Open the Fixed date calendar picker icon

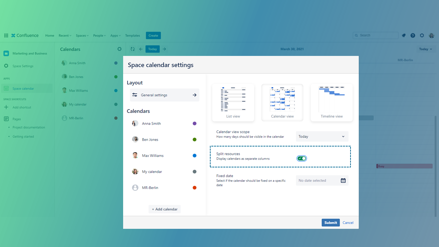tap(343, 180)
